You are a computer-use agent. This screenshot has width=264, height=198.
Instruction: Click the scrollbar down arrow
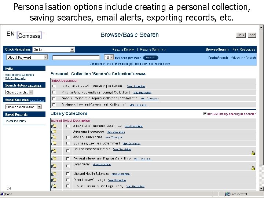pyautogui.click(x=261, y=188)
